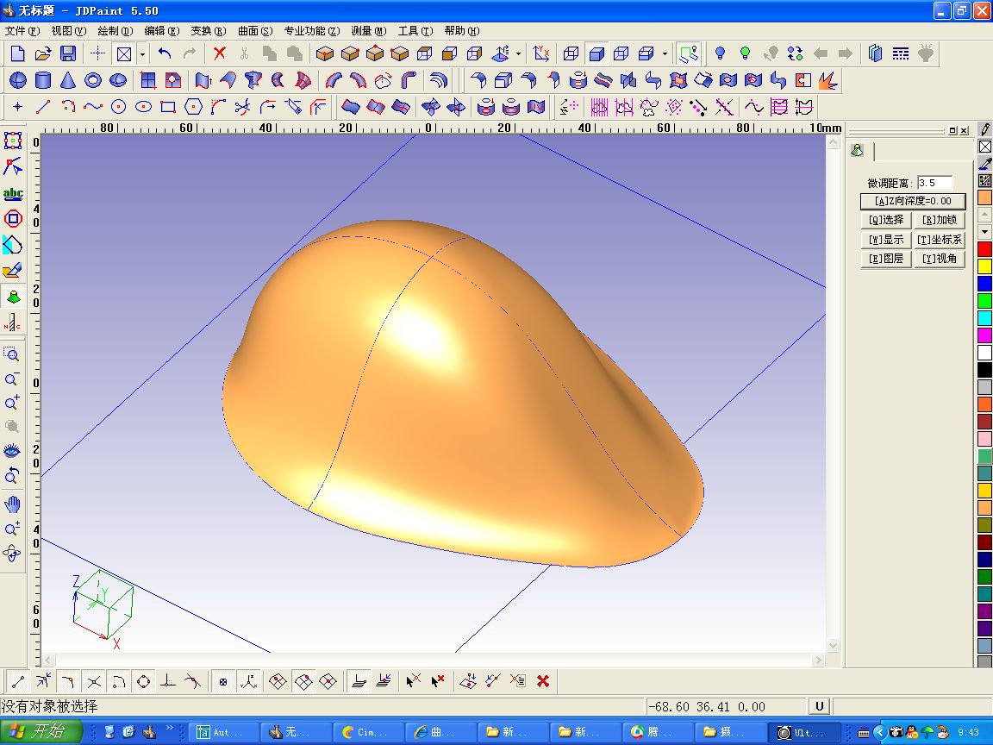Open the 视图(V) menu
The height and width of the screenshot is (745, 993).
tap(68, 30)
